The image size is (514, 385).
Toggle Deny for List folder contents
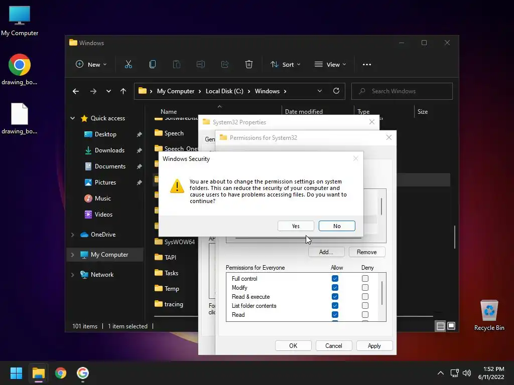pos(365,306)
